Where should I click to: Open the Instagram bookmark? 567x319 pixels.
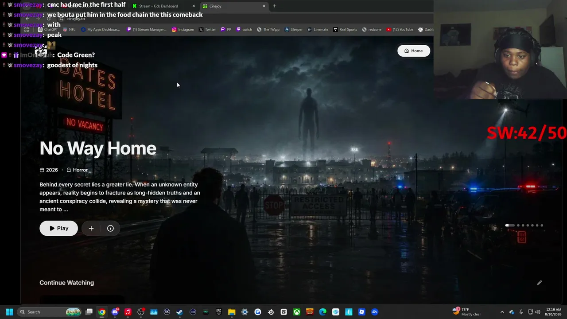(x=183, y=30)
